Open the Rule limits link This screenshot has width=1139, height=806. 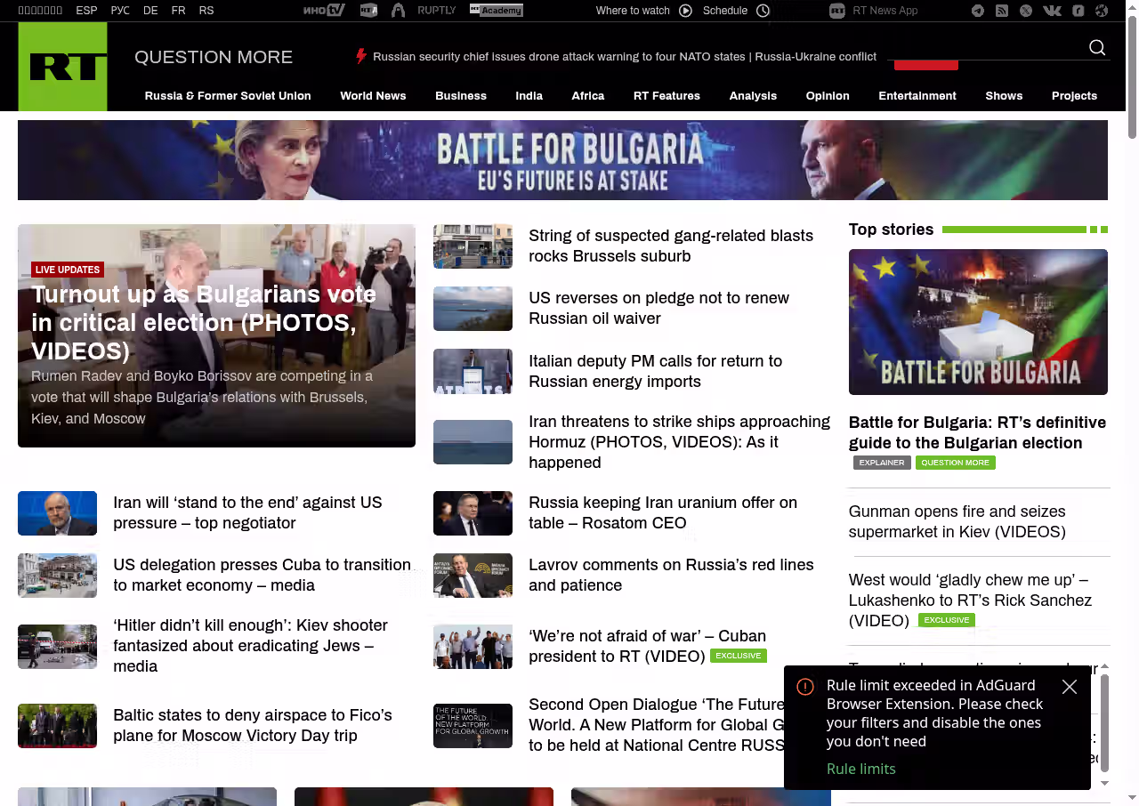point(860,769)
